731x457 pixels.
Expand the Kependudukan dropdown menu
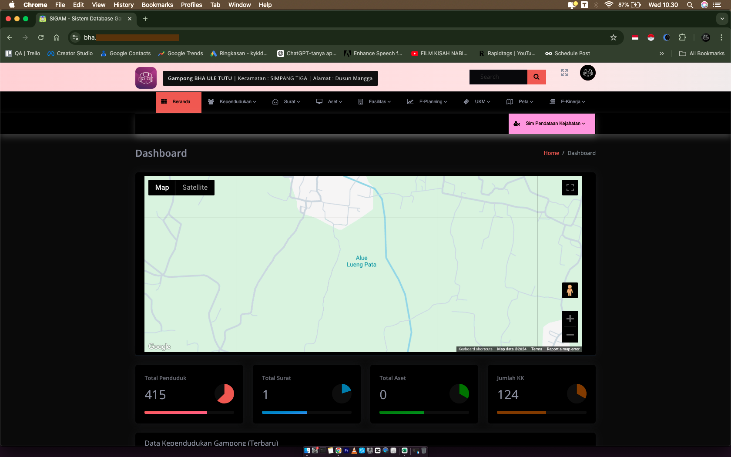tap(232, 102)
